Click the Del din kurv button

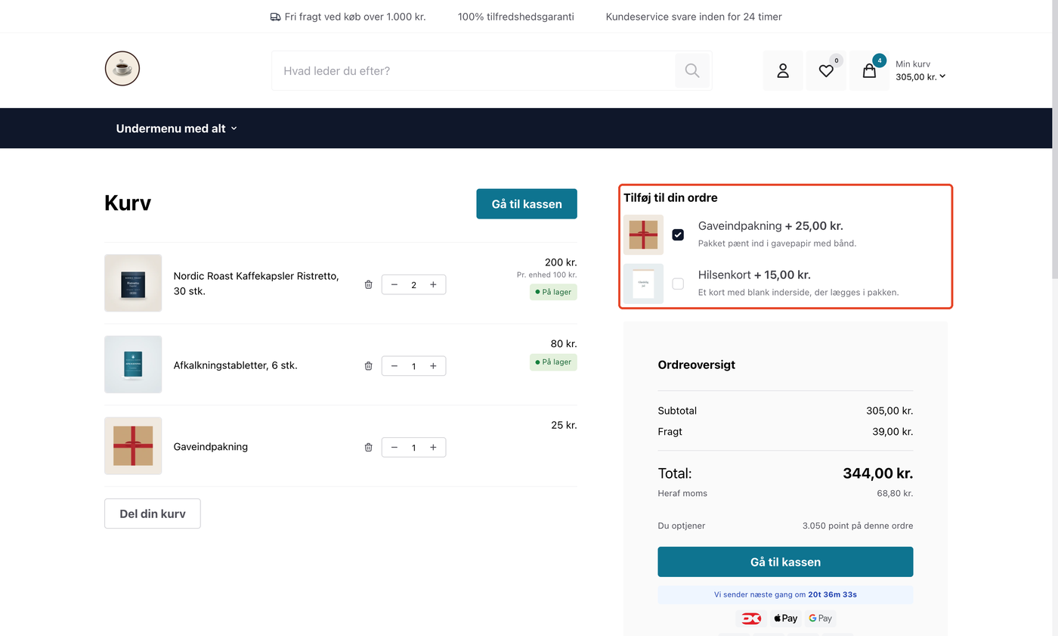[153, 513]
